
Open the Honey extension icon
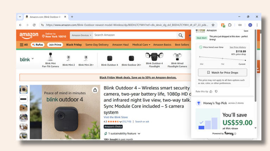(223, 25)
